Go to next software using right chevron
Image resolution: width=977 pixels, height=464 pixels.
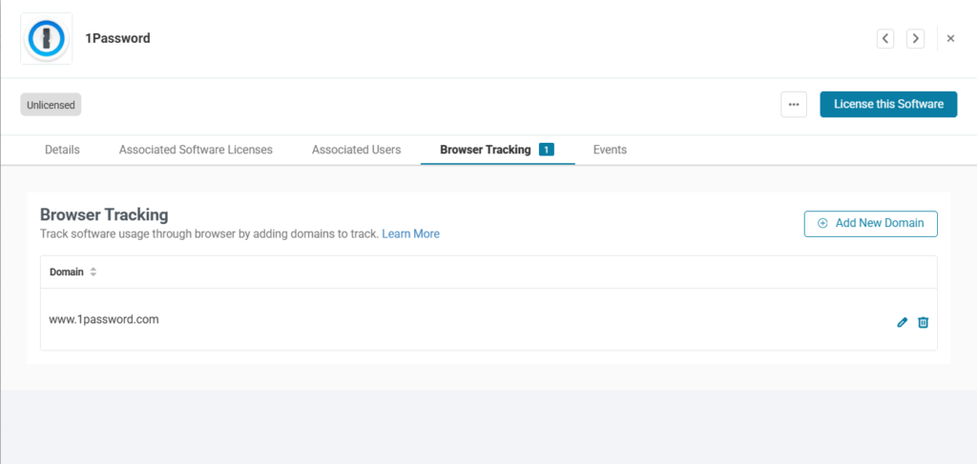point(915,38)
